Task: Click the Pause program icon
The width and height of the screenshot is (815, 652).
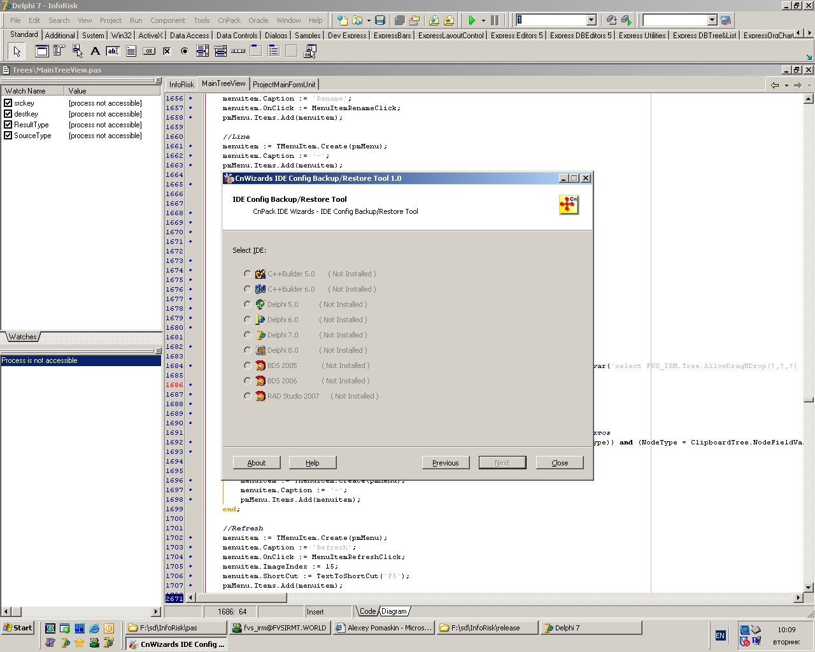Action: tap(495, 20)
